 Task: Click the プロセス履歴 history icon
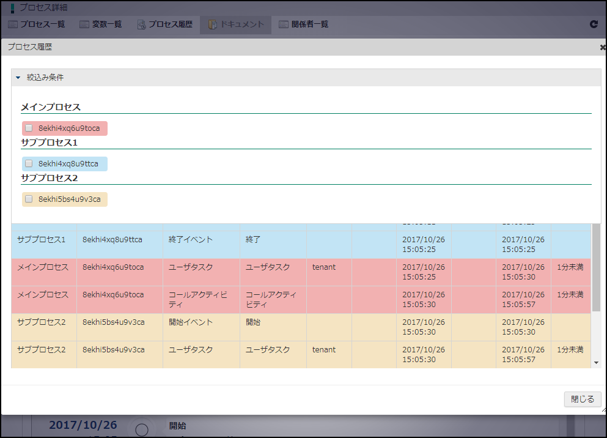click(x=142, y=24)
